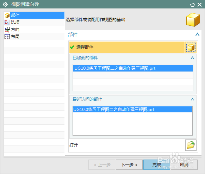Open the dialog settings gear icon
205x174 pixels.
point(5,5)
